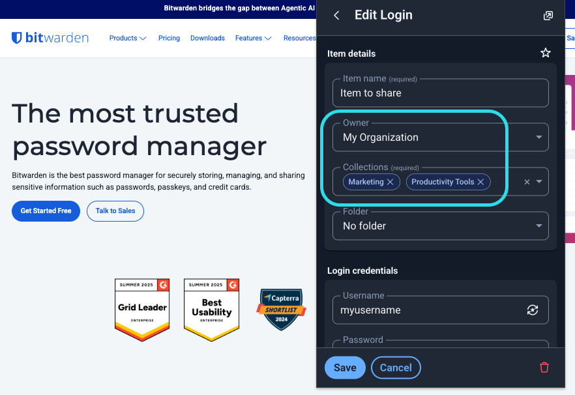Click the Item name input field
The width and height of the screenshot is (575, 395).
440,93
